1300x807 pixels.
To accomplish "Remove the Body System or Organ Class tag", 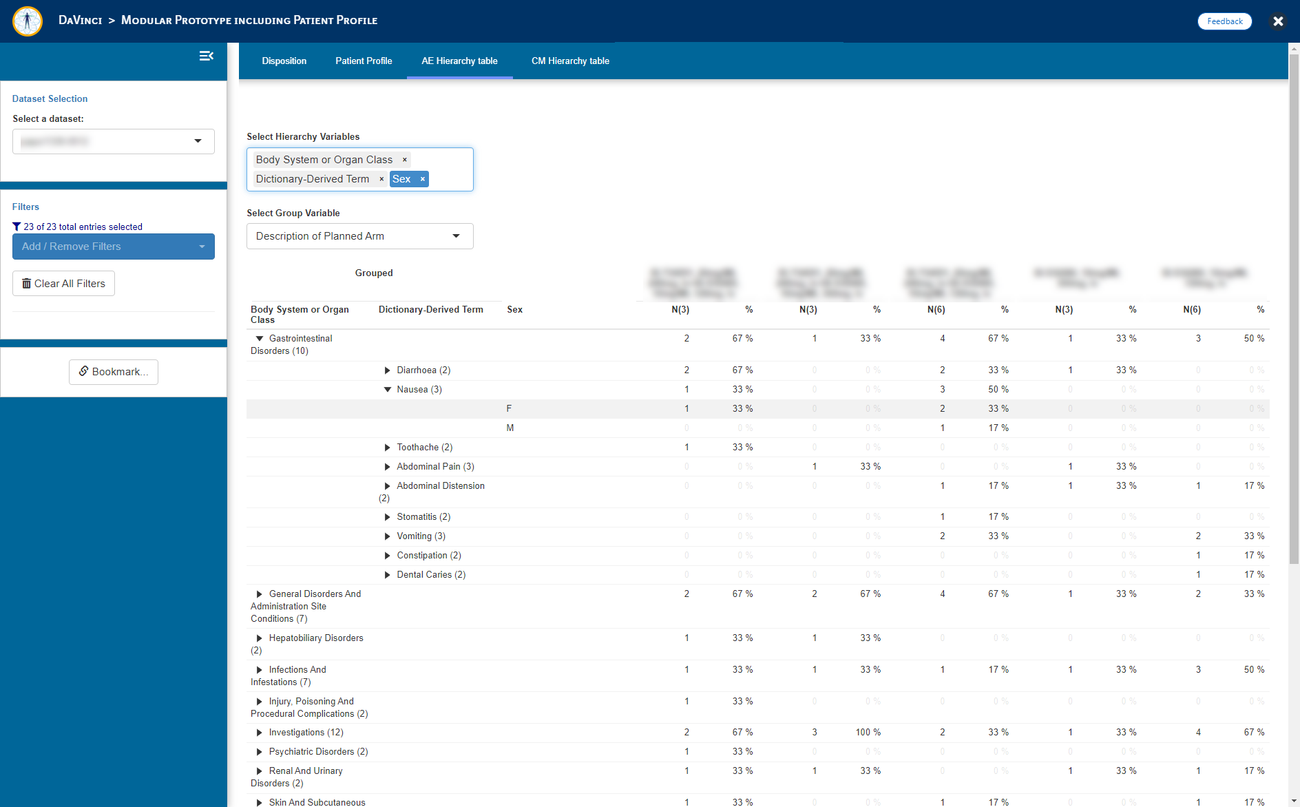I will [x=405, y=160].
